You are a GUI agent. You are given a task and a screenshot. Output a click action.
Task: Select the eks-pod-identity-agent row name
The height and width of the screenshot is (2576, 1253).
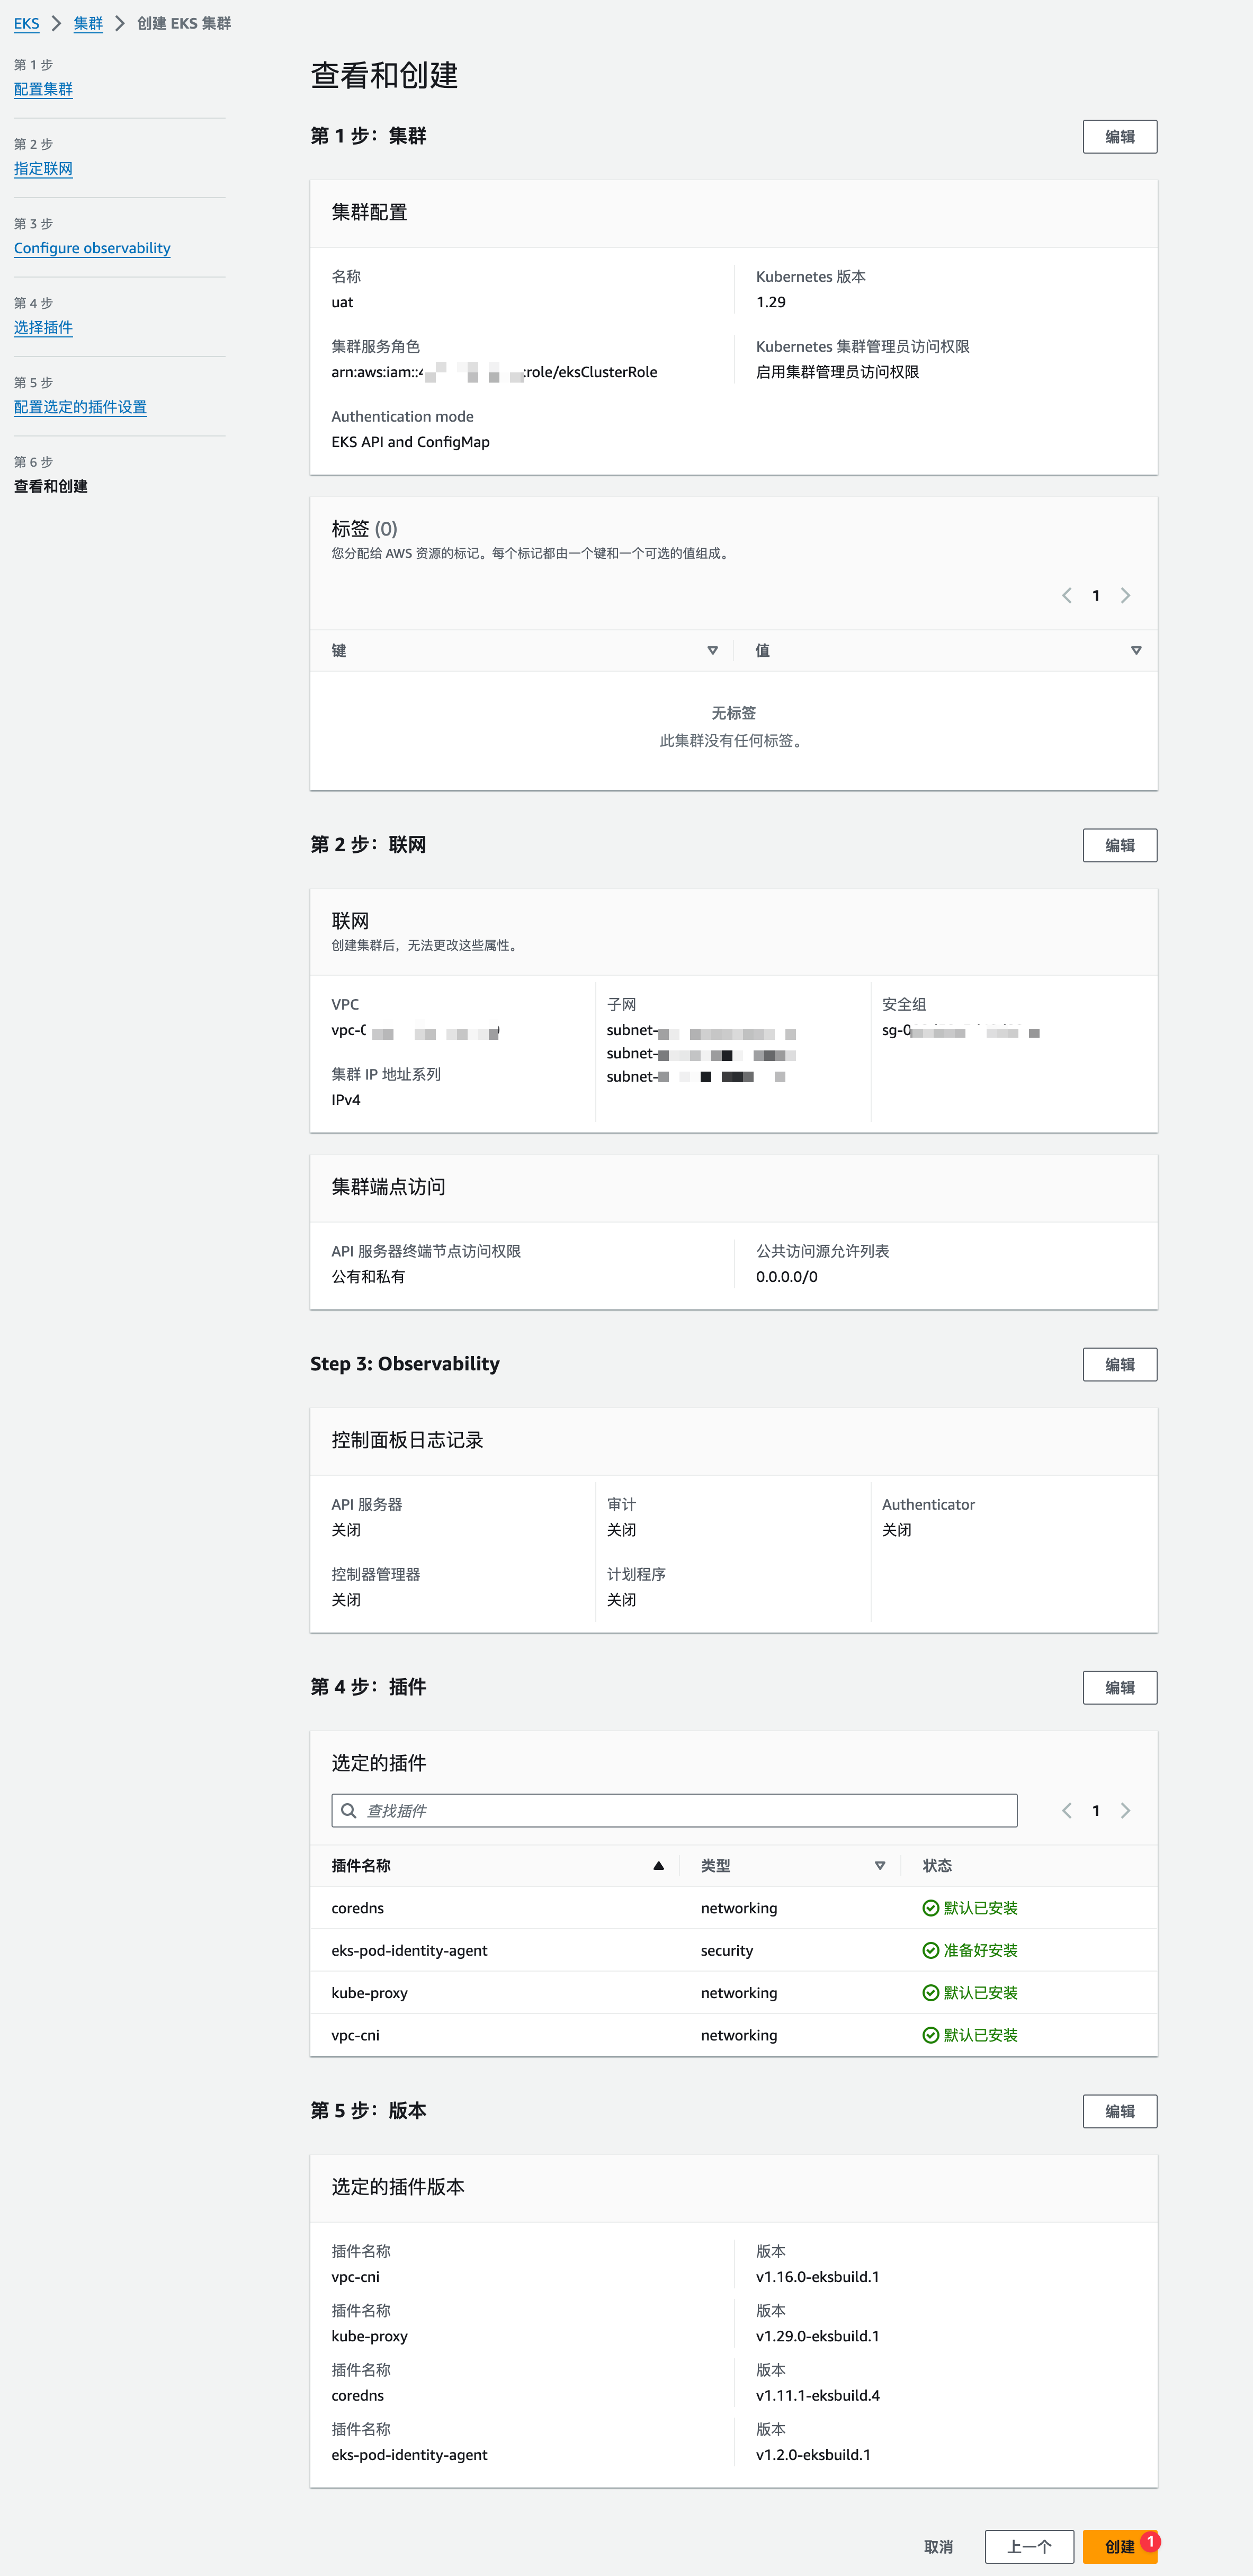(409, 1950)
